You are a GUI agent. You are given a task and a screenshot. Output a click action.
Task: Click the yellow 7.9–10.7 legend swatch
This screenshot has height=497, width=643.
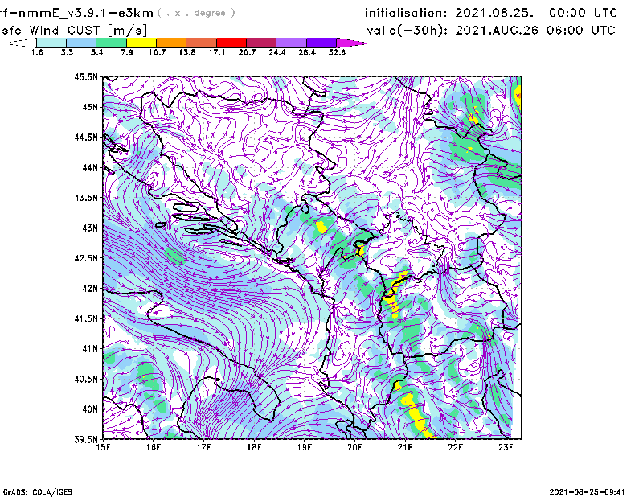[141, 43]
